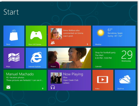139x106 pixels.
Task: Open the Maps tile
Action: tap(14, 58)
